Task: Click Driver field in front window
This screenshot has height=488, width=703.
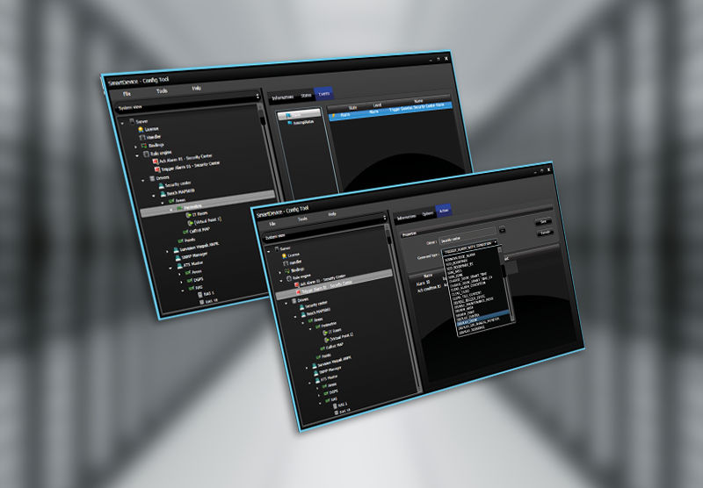Action: pyautogui.click(x=467, y=237)
